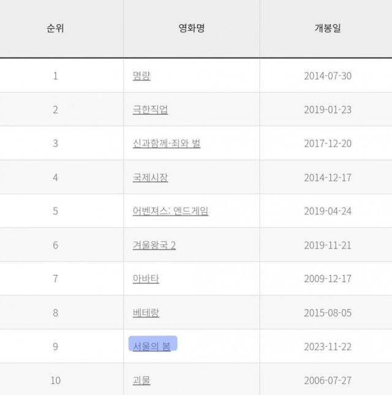Select release date 2019-01-23
This screenshot has height=395, width=392.
tap(328, 110)
